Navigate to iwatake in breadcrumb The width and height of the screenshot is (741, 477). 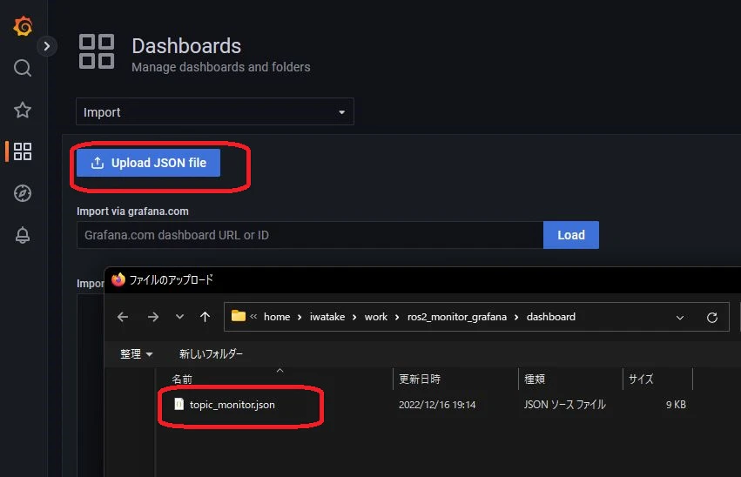click(x=327, y=317)
